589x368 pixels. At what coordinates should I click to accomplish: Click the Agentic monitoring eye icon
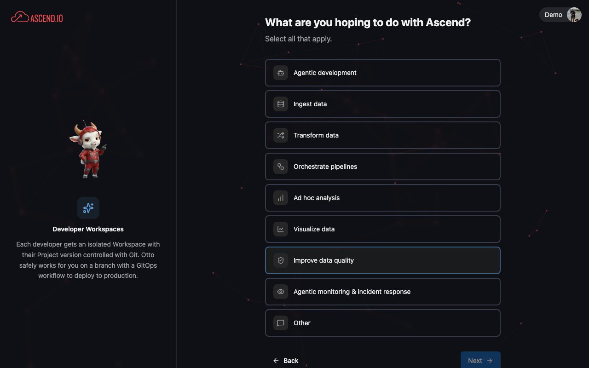281,291
